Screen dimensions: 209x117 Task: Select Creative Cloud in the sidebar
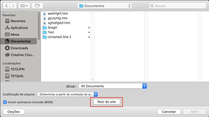point(19,55)
